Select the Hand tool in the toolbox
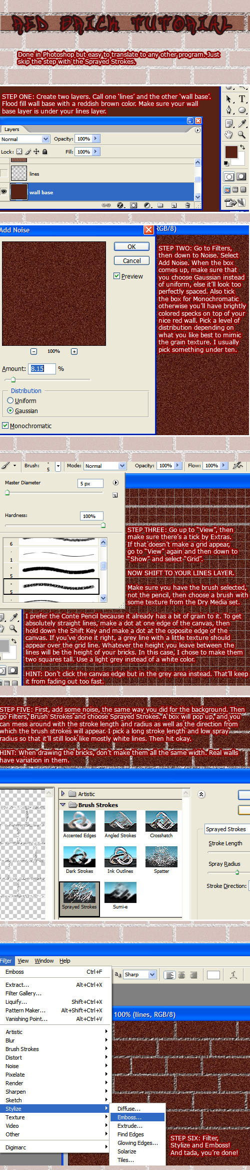This screenshot has height=1170, width=250. click(229, 135)
